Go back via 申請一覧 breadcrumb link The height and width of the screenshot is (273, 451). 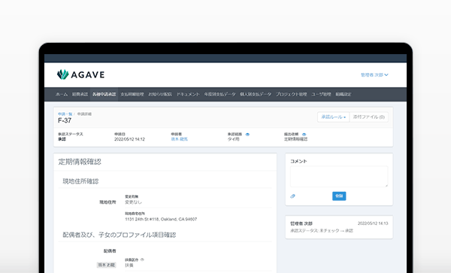tap(65, 114)
